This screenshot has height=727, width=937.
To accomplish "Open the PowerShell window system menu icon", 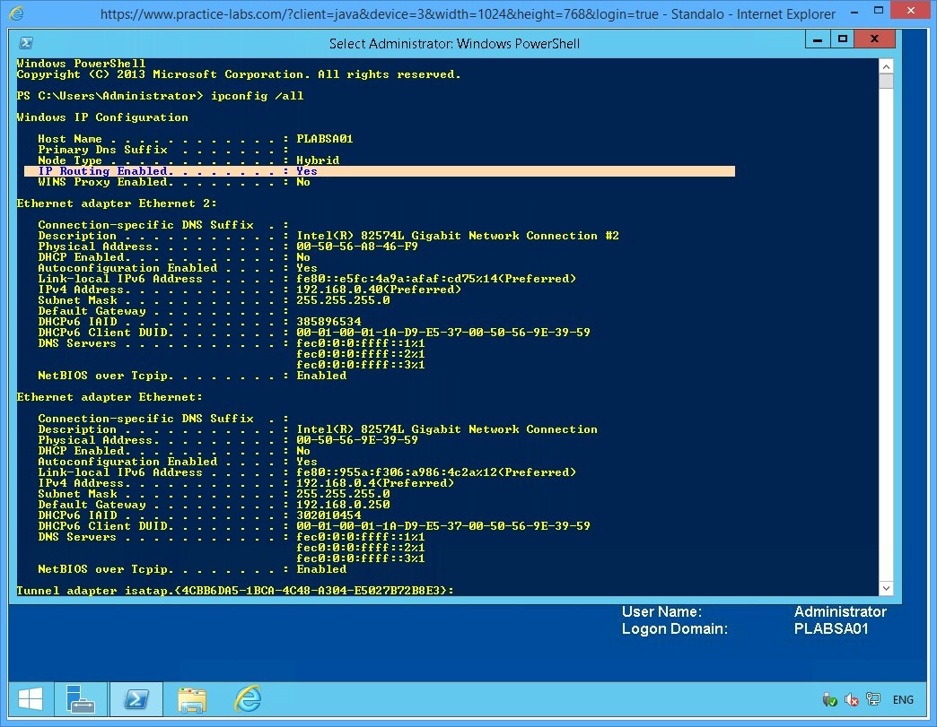I will [23, 42].
